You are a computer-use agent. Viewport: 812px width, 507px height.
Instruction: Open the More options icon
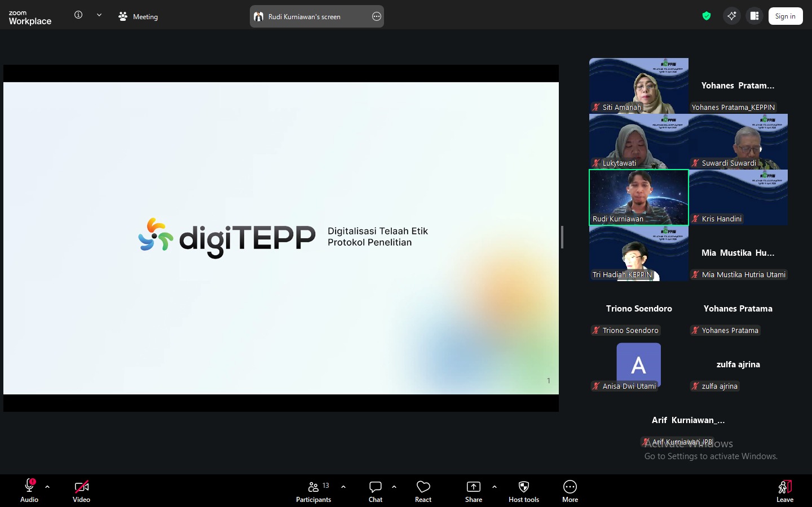click(x=570, y=488)
